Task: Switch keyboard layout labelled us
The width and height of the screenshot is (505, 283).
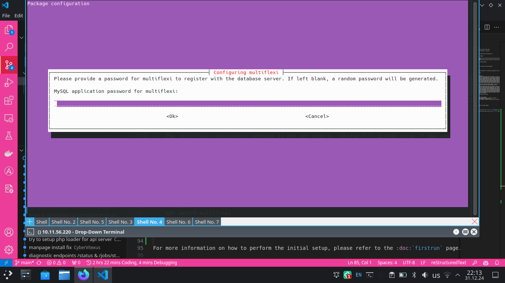Action: point(436,275)
